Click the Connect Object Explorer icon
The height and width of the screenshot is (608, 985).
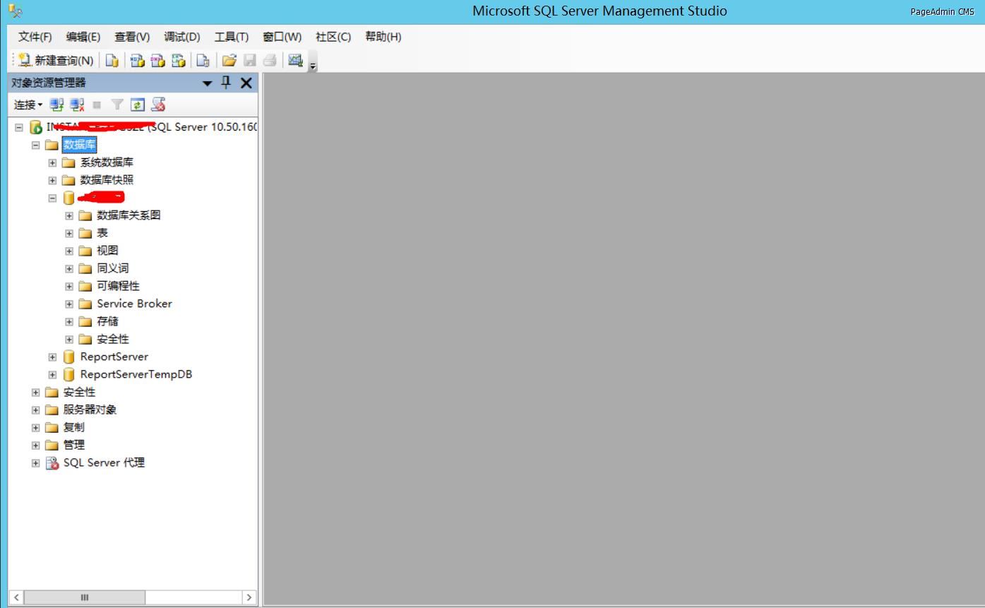[x=56, y=105]
